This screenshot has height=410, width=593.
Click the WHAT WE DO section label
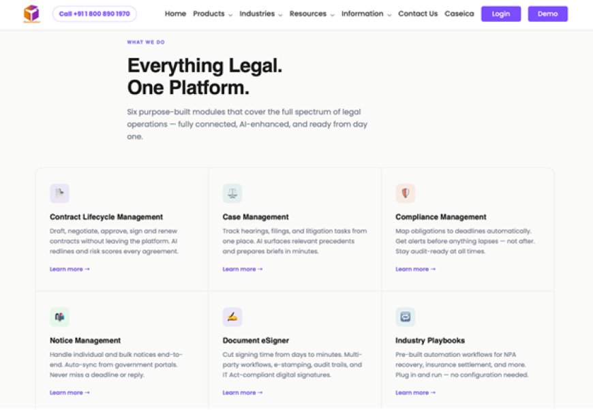click(x=146, y=42)
